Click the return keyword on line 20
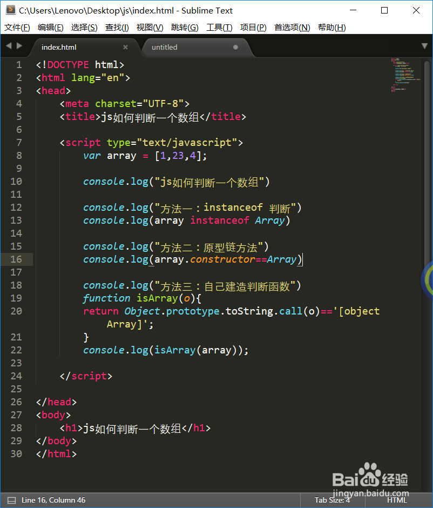 click(x=101, y=311)
